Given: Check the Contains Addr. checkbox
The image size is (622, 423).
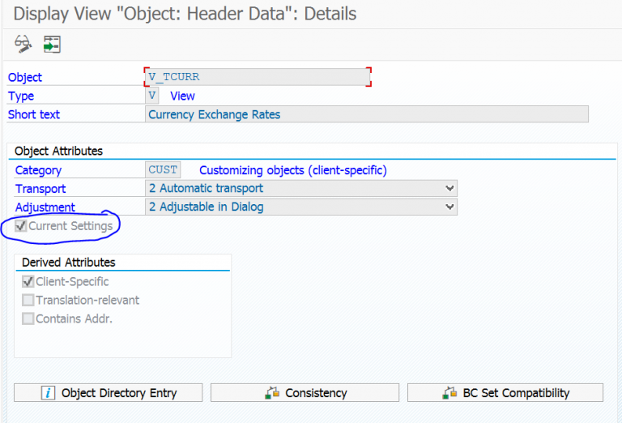Looking at the screenshot, I should 28,318.
